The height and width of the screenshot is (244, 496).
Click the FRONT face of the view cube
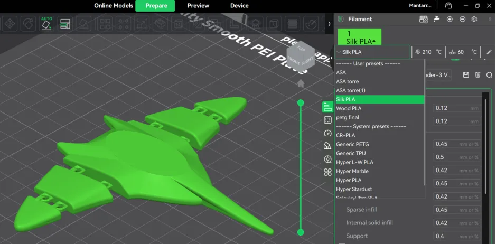pos(293,61)
